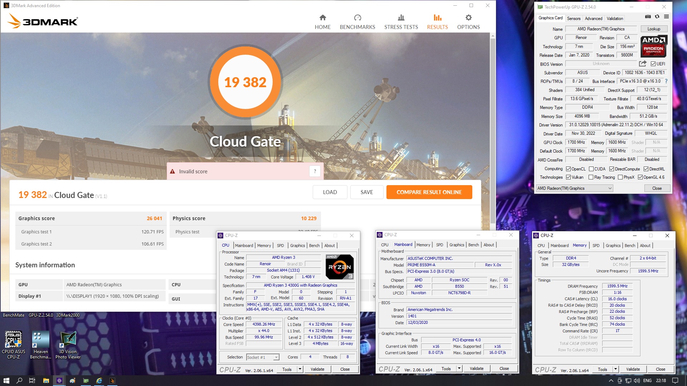Open volume control in system tray
687x386 pixels.
tap(637, 381)
